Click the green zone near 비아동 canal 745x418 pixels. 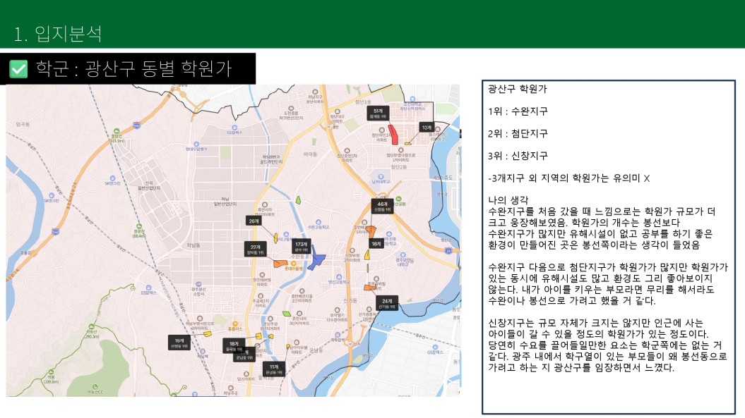pyautogui.click(x=299, y=199)
